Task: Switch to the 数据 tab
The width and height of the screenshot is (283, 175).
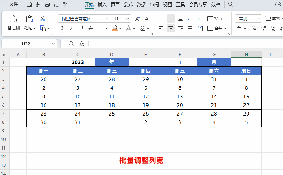Action: (x=141, y=4)
